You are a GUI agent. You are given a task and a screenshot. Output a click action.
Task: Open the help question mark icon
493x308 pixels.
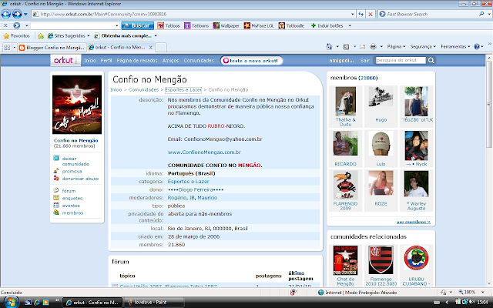click(477, 47)
